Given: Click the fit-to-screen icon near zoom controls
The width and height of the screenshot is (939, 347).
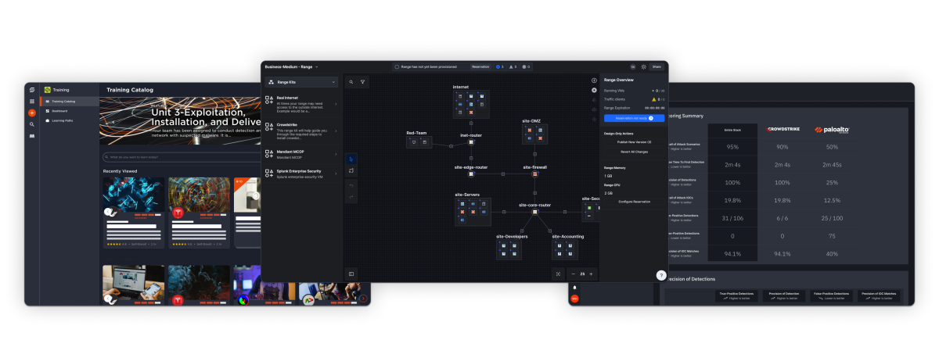Looking at the screenshot, I should [x=557, y=274].
